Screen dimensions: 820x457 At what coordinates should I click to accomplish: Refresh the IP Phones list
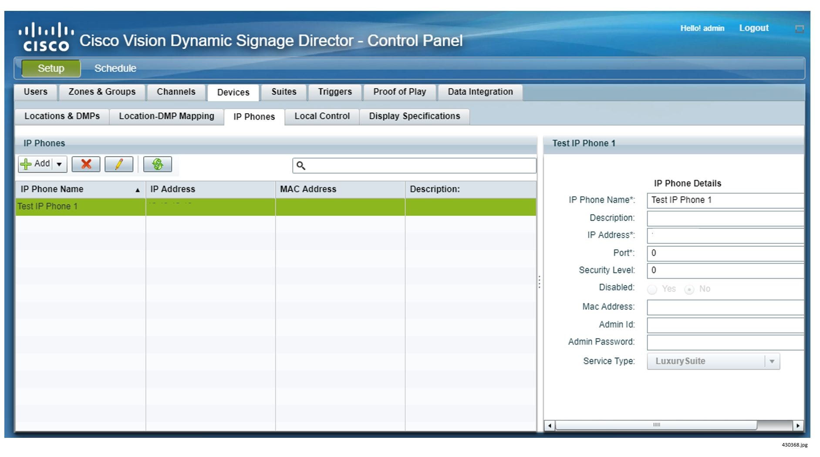click(158, 164)
